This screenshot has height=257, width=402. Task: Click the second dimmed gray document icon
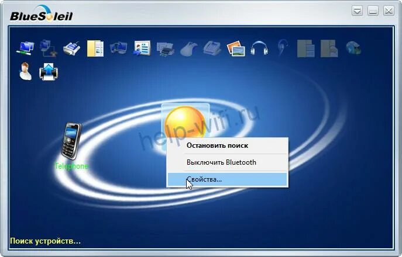(329, 48)
